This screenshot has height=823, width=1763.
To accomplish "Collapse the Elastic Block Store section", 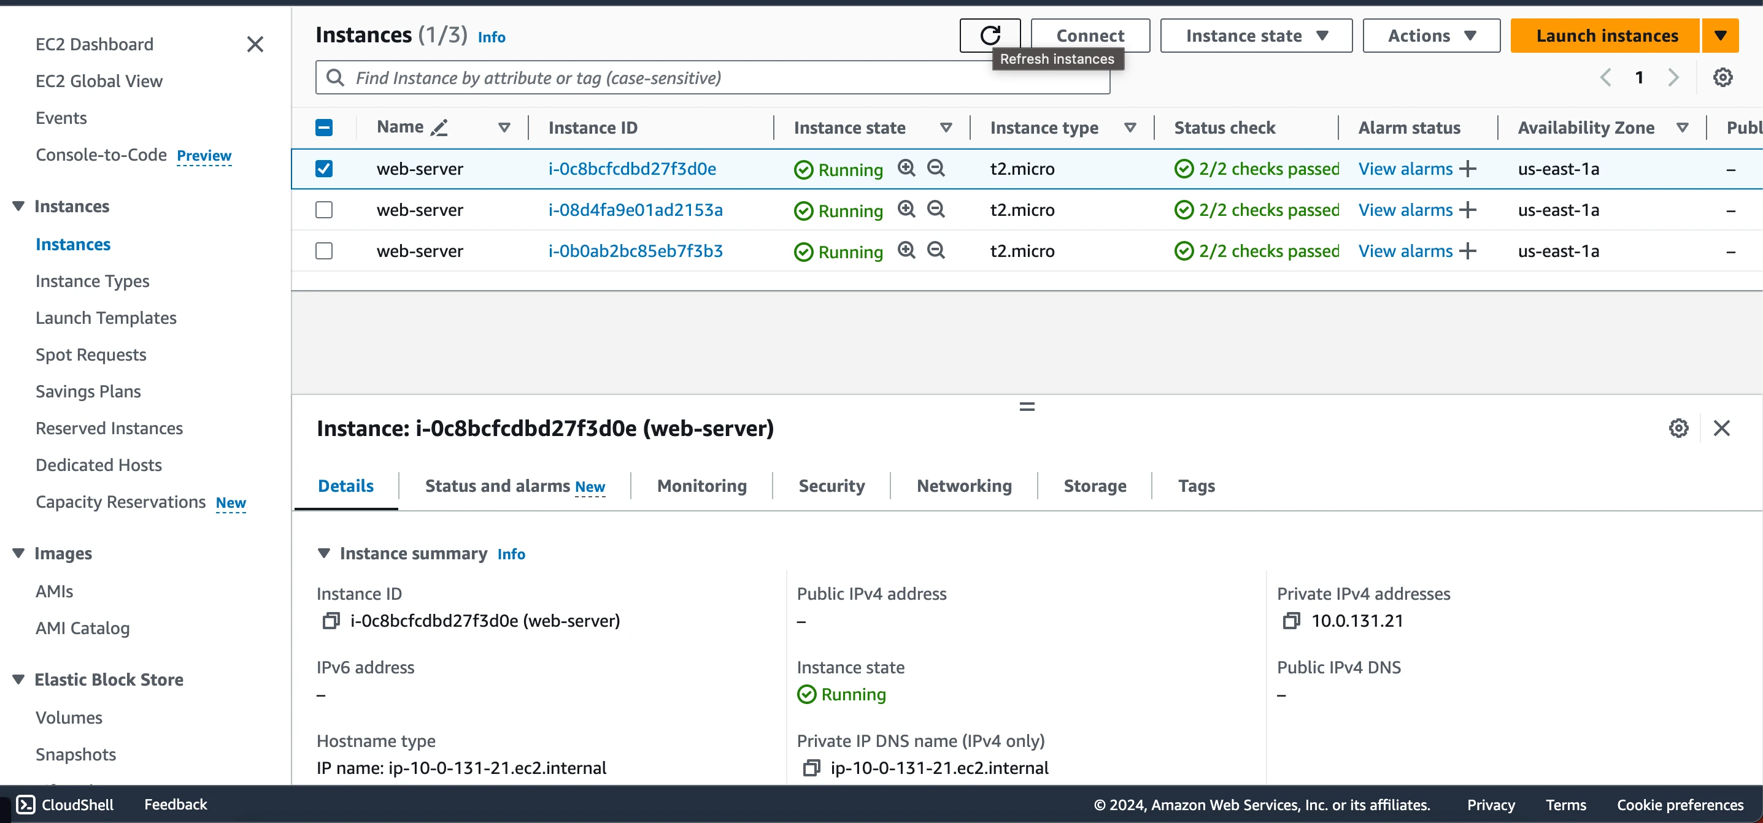I will [18, 679].
